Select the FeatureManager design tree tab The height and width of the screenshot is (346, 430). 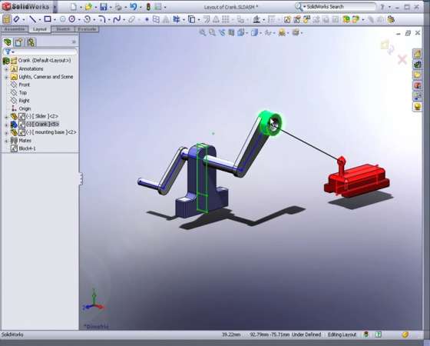[x=8, y=42]
